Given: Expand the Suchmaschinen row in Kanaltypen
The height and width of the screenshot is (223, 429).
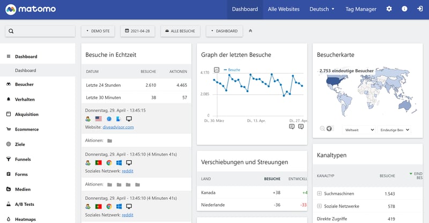Looking at the screenshot, I should tap(320, 193).
